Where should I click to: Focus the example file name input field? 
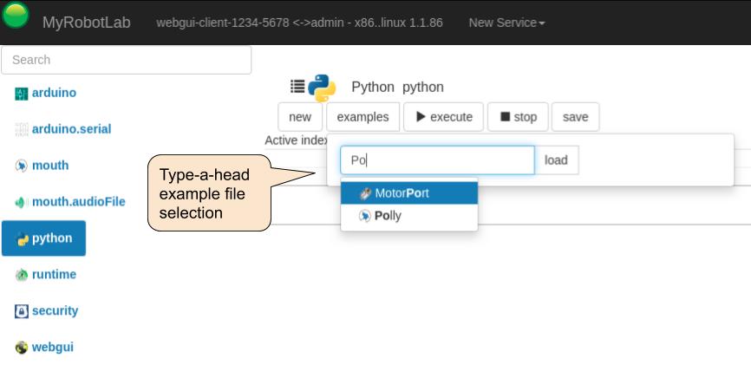[437, 160]
